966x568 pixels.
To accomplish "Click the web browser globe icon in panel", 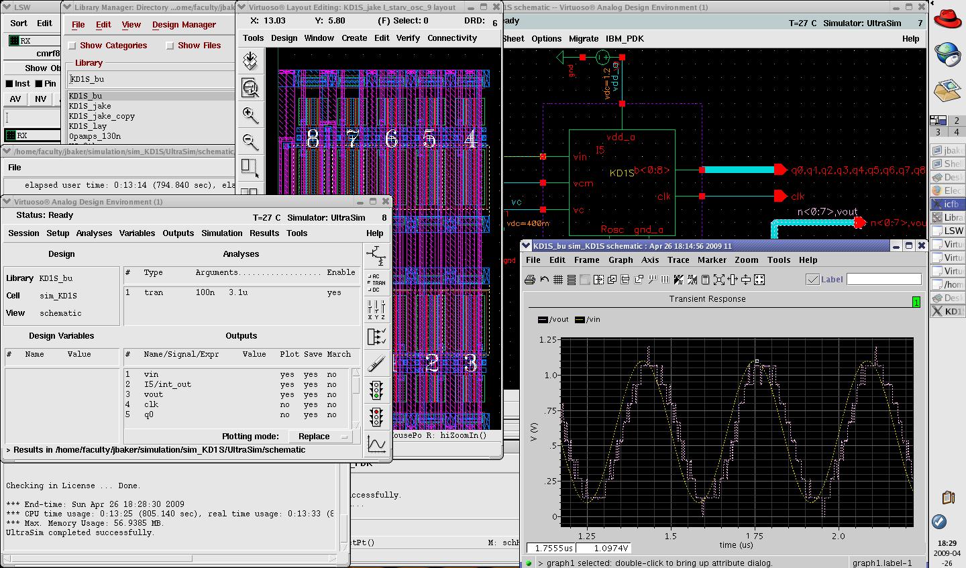I will tap(947, 56).
